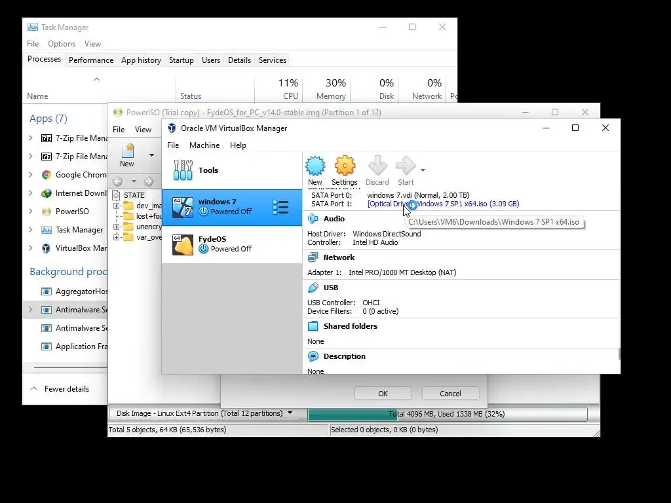This screenshot has height=503, width=671.
Task: Click the PowerISO icon in Task Manager list
Action: (47, 212)
